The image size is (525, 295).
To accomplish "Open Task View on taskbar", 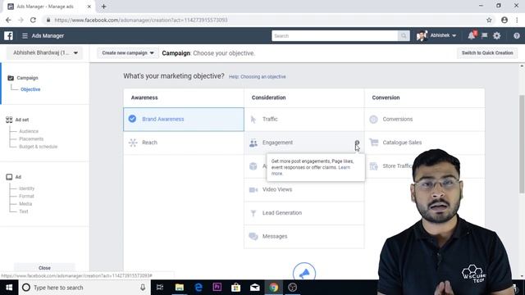I will (160, 288).
